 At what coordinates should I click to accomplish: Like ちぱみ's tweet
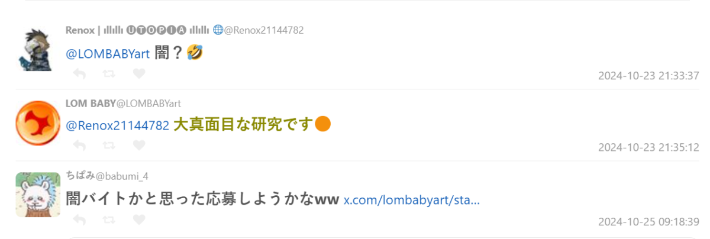click(139, 220)
